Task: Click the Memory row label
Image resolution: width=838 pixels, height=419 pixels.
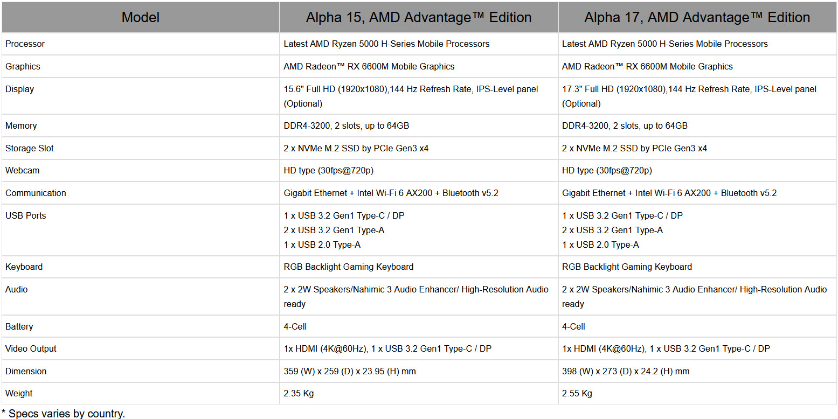Action: click(x=21, y=125)
